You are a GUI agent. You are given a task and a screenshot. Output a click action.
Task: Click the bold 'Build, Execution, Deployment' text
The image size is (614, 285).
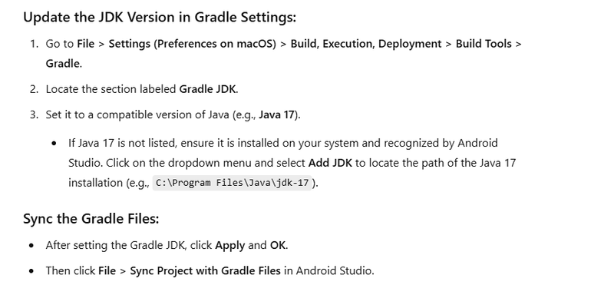[366, 44]
